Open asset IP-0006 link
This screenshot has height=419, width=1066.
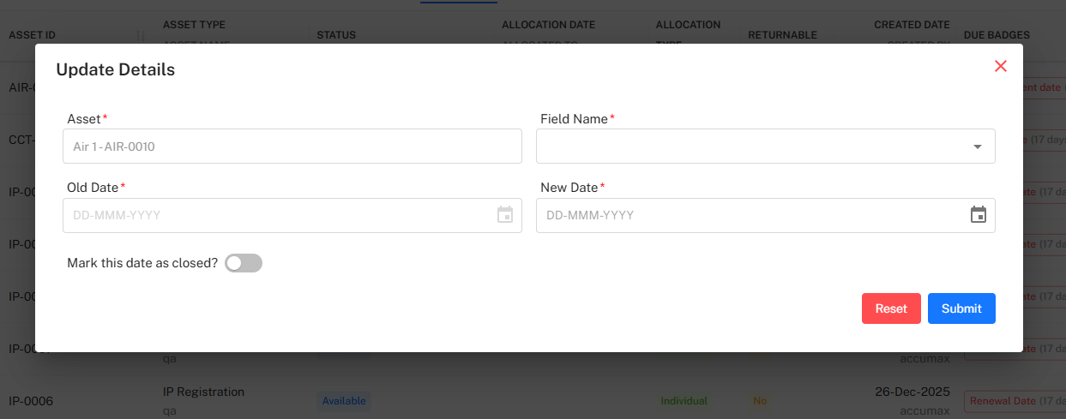tap(31, 401)
